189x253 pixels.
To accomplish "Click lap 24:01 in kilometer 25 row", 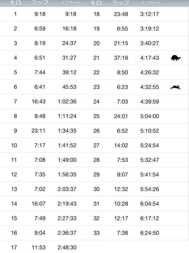I will click(x=121, y=116).
